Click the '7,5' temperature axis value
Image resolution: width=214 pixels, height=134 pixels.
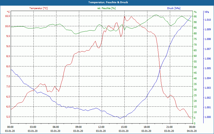8,76
